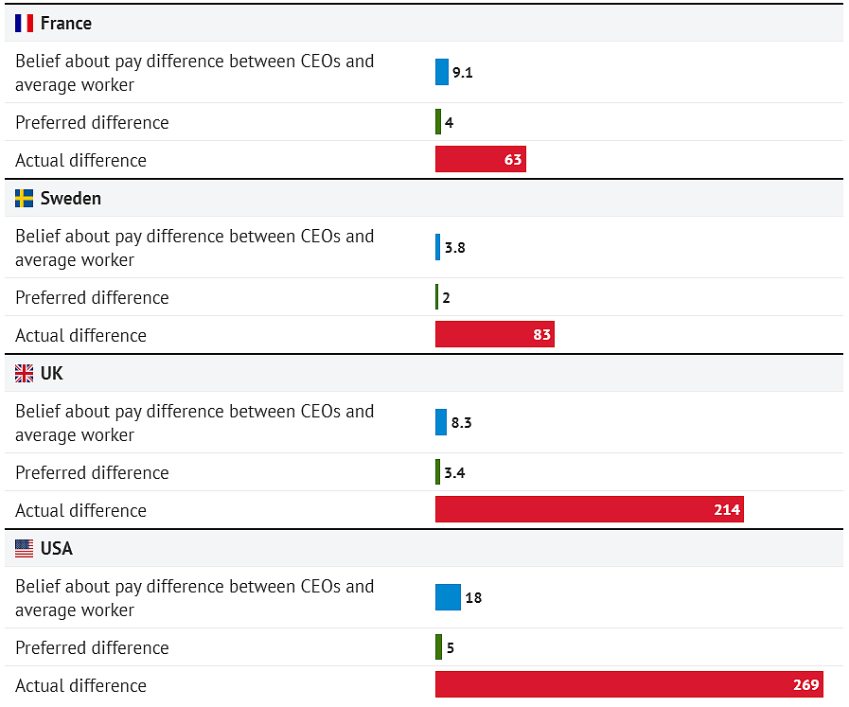Click the USA flag icon
This screenshot has width=849, height=707.
[24, 548]
